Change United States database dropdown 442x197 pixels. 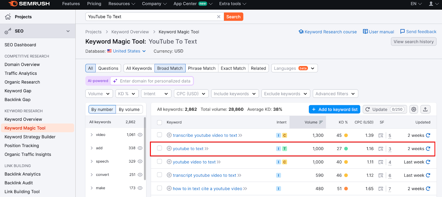pos(127,51)
